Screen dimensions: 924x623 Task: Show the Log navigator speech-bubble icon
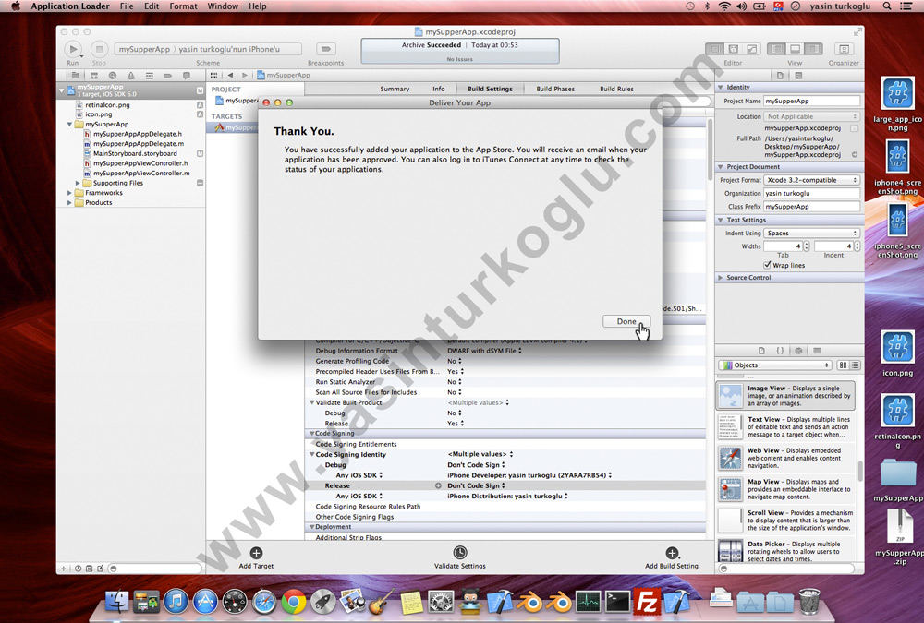pos(187,76)
